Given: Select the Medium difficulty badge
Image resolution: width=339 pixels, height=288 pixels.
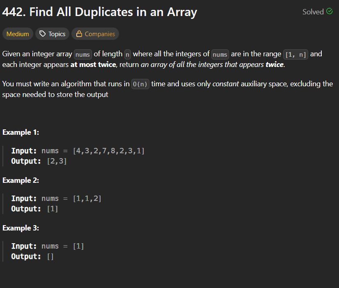Looking at the screenshot, I should point(18,34).
